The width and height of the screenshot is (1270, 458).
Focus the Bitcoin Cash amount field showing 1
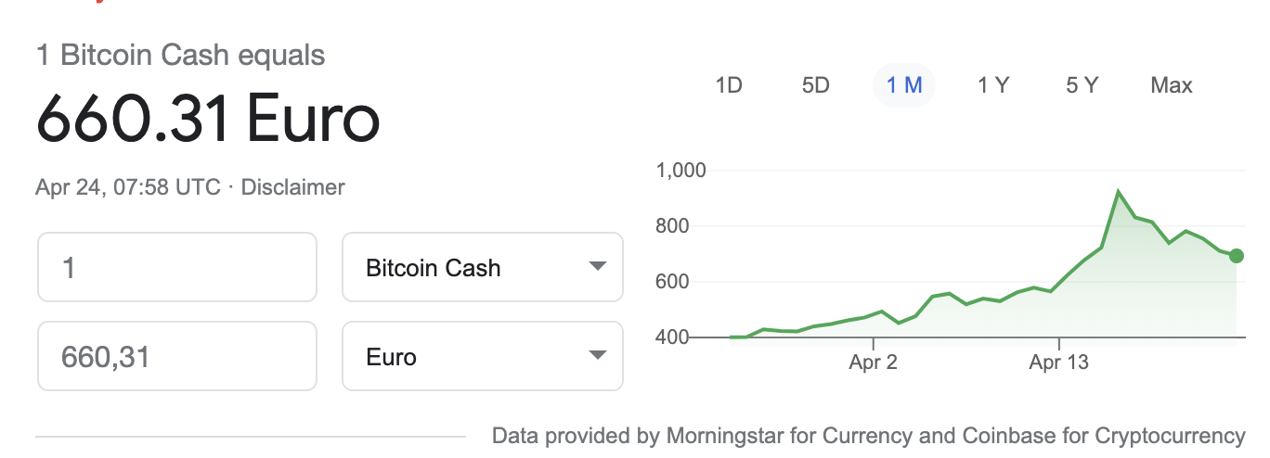pos(177,267)
